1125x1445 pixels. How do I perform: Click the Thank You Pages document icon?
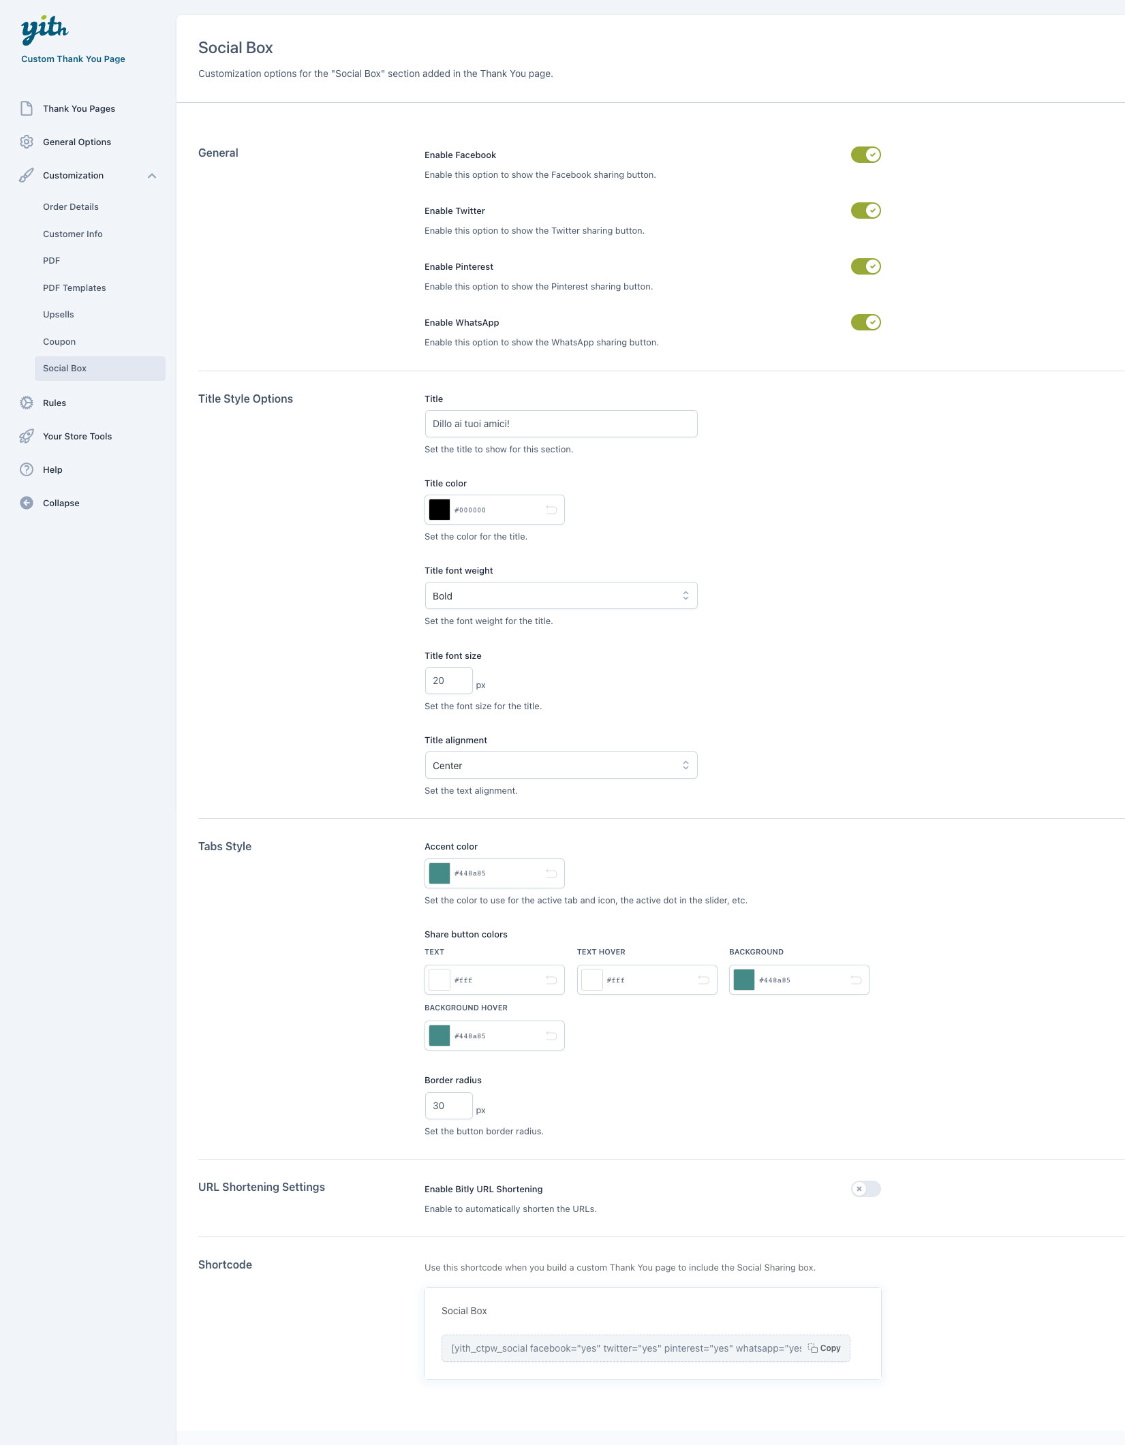point(27,108)
